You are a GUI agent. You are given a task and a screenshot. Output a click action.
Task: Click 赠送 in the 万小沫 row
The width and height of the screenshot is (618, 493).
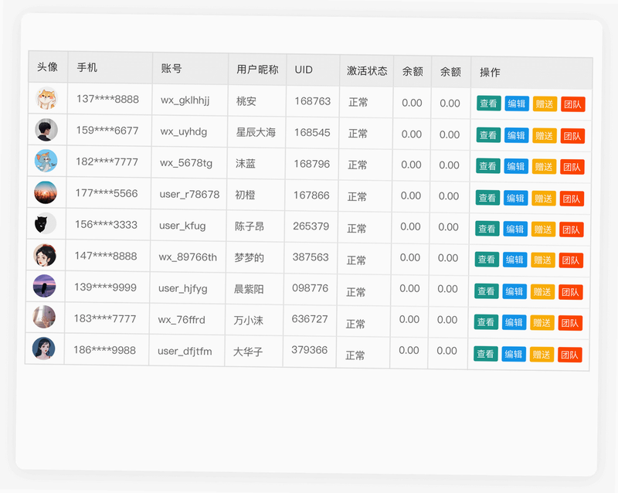pos(542,323)
